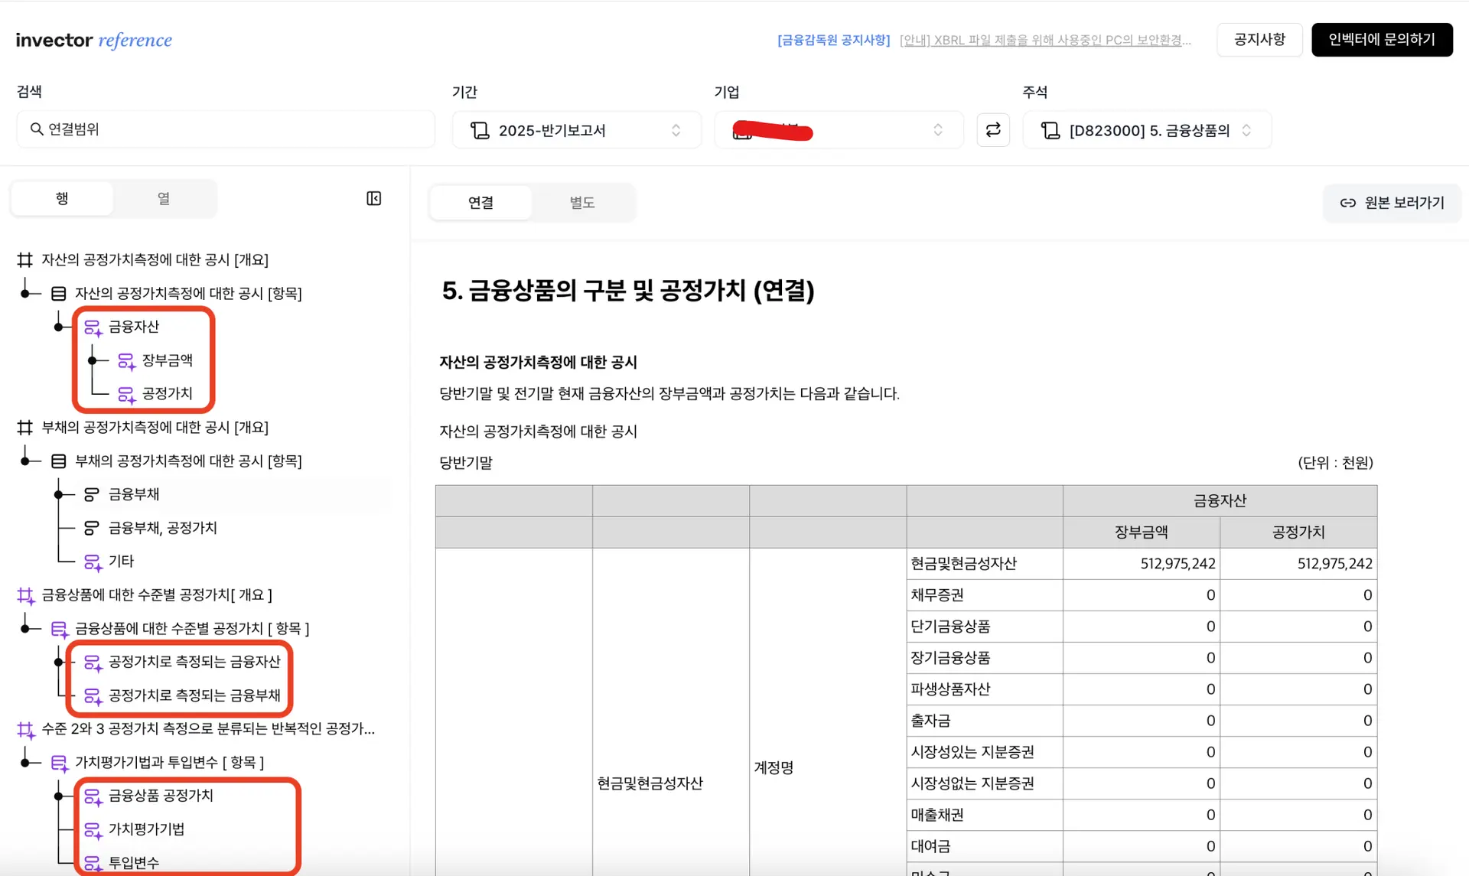Switch to the 별도 tab

[582, 202]
